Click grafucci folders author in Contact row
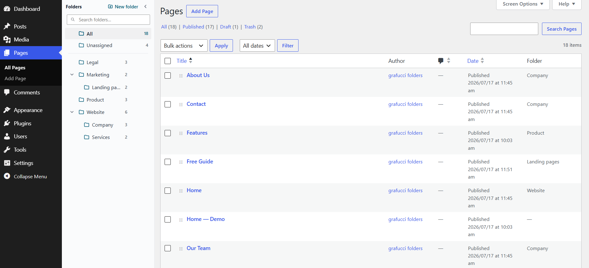The height and width of the screenshot is (268, 589). [x=405, y=104]
